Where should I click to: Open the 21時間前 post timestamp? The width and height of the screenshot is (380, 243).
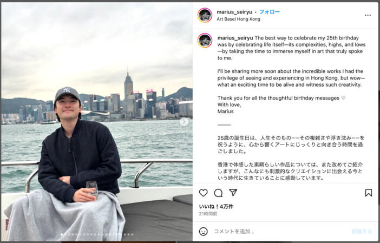tap(208, 214)
